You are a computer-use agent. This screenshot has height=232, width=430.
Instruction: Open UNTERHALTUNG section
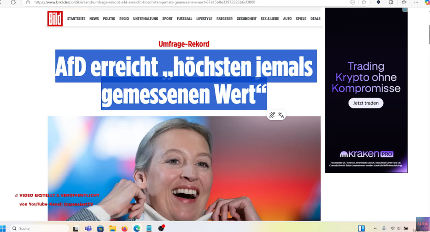(146, 18)
